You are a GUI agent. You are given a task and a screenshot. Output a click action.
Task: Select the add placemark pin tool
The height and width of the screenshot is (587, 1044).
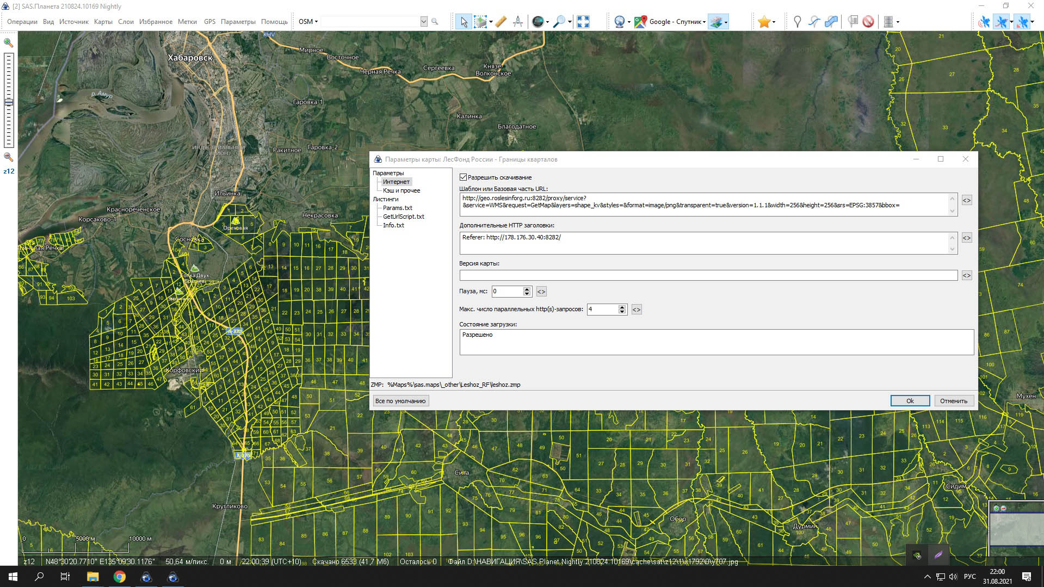click(797, 22)
